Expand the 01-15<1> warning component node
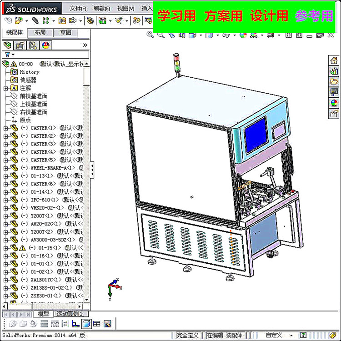 [5, 248]
